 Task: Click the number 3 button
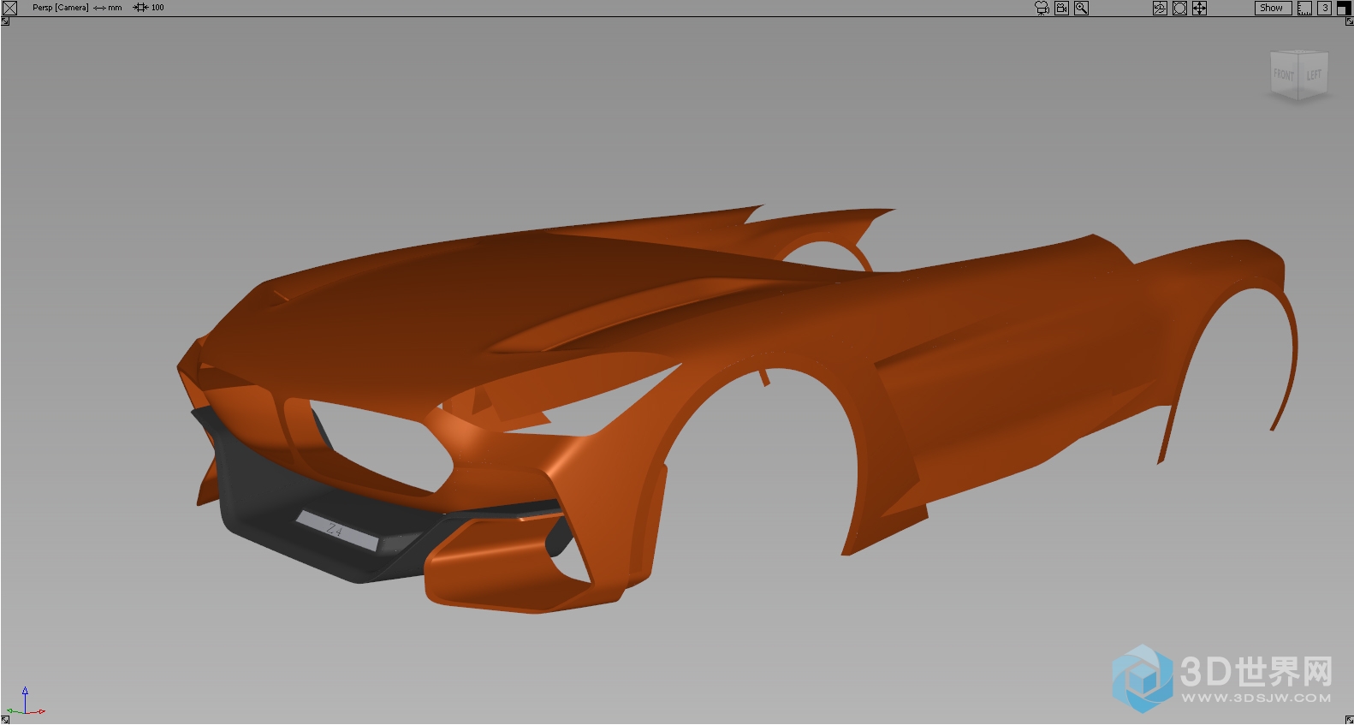click(1324, 8)
